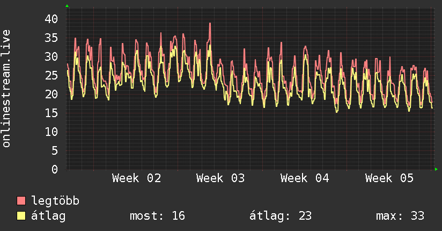Click the Week 03 axis label
Screen dimensions: 442x231
tap(220, 178)
